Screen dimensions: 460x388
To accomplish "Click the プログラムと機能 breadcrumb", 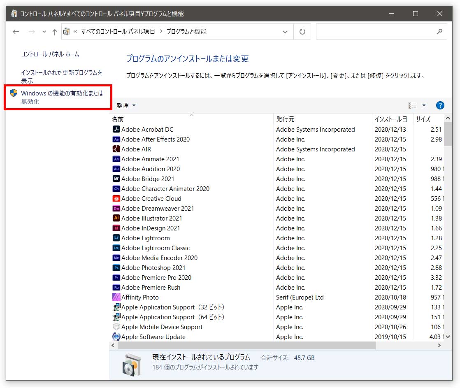I will click(x=186, y=31).
